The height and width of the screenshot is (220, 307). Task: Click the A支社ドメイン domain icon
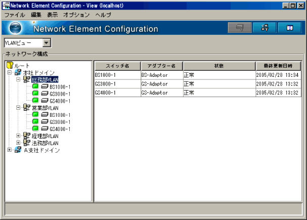click(x=18, y=150)
